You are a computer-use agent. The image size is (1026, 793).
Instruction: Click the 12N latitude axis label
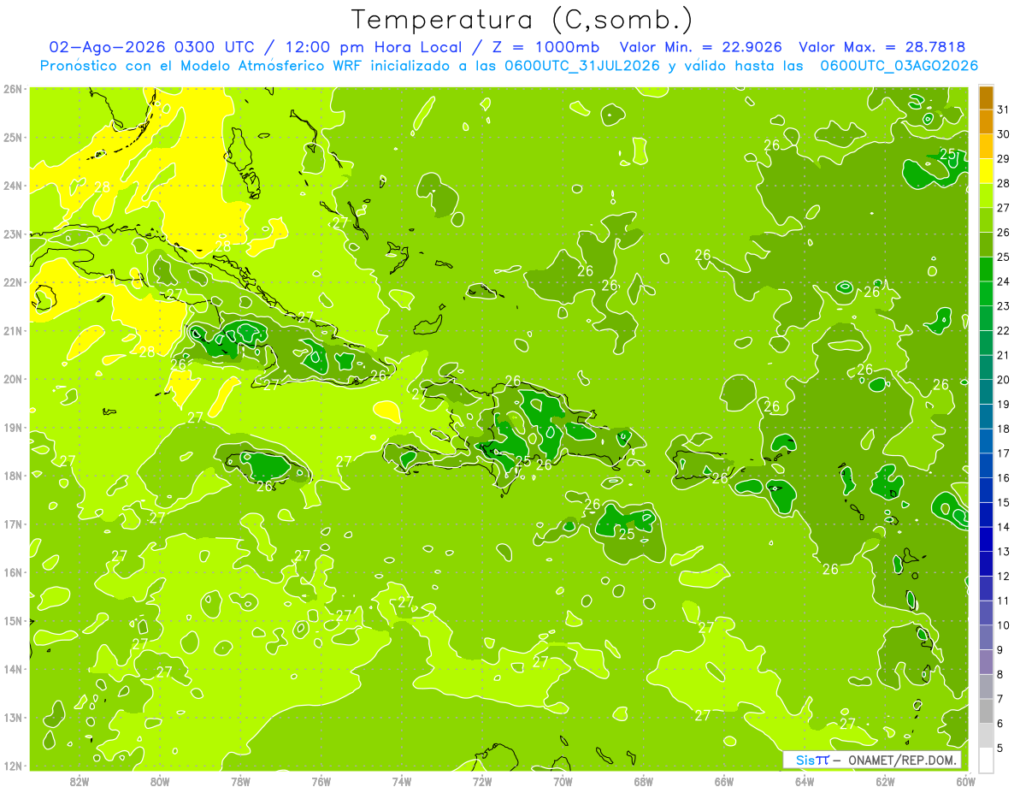[13, 766]
